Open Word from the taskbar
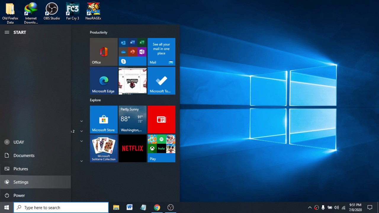The height and width of the screenshot is (213, 379). 130,208
